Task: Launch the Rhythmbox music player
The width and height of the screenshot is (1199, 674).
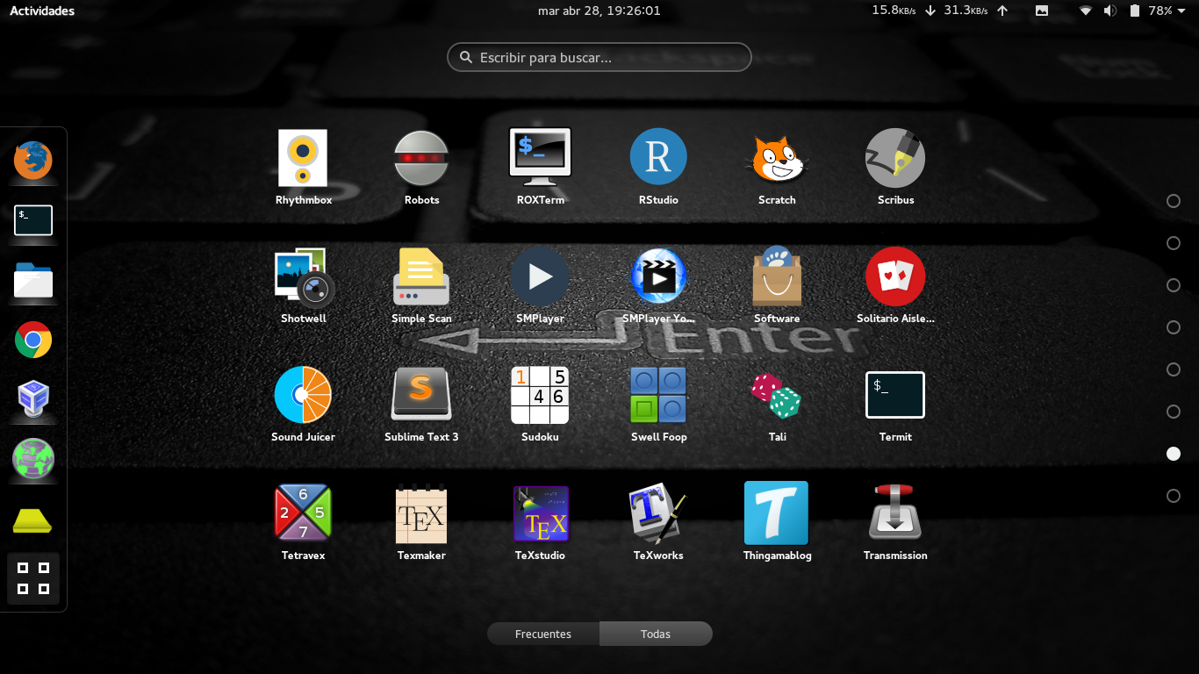Action: pos(303,158)
